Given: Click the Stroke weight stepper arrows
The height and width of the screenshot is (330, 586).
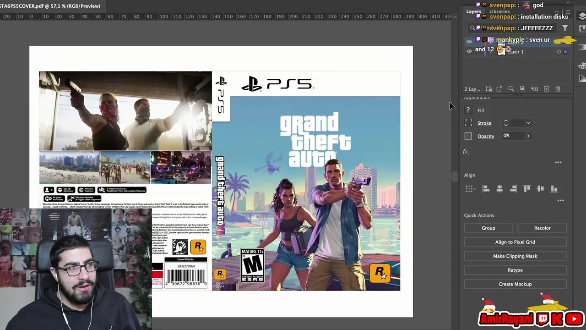Looking at the screenshot, I should pos(506,123).
